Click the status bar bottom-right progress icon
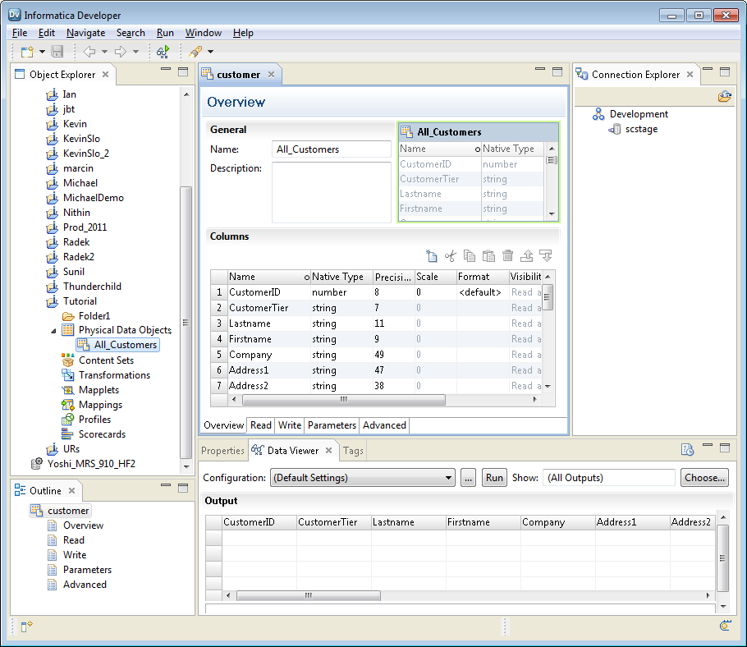747x647 pixels. tap(725, 626)
